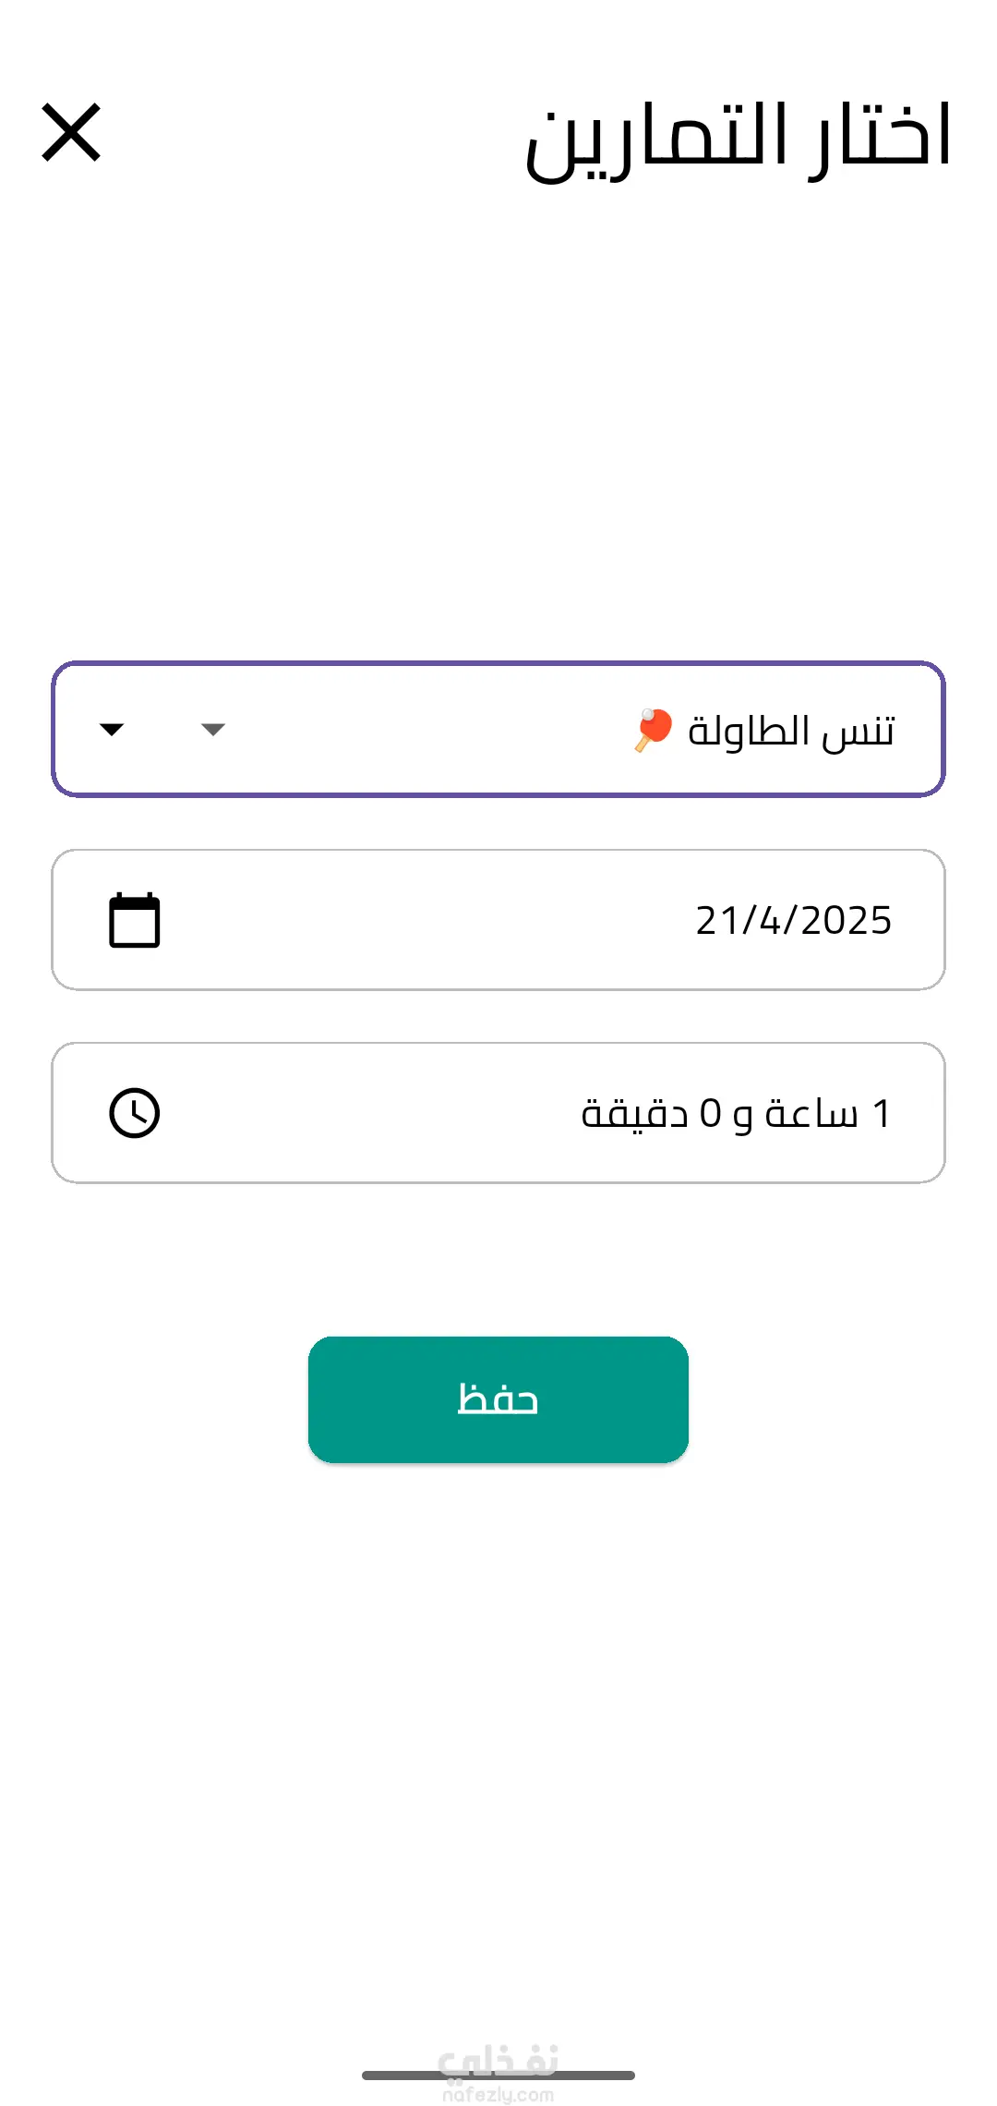
Task: Click the gray dropdown arrow in exercise selector
Action: pos(213,730)
